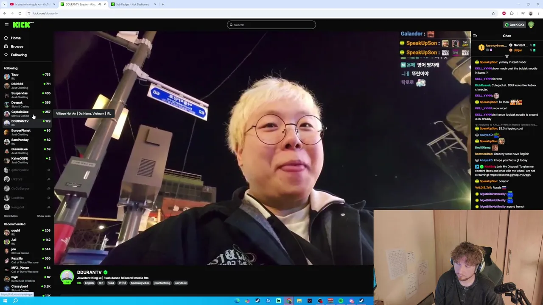Viewport: 543px width, 305px height.
Task: Focus the Kick search field
Action: pos(271,25)
